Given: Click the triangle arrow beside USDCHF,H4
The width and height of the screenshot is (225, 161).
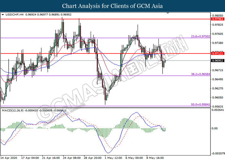Looking at the screenshot, I should pos(3,14).
